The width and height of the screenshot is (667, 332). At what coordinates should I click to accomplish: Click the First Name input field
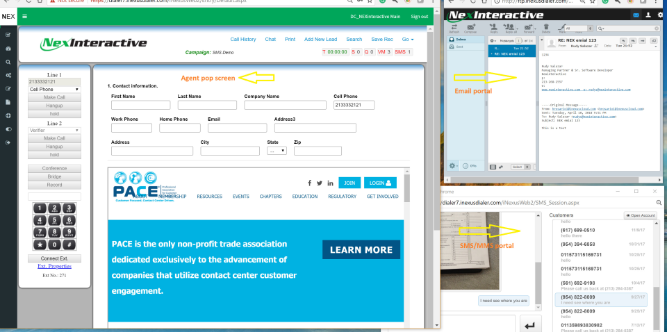(x=141, y=105)
